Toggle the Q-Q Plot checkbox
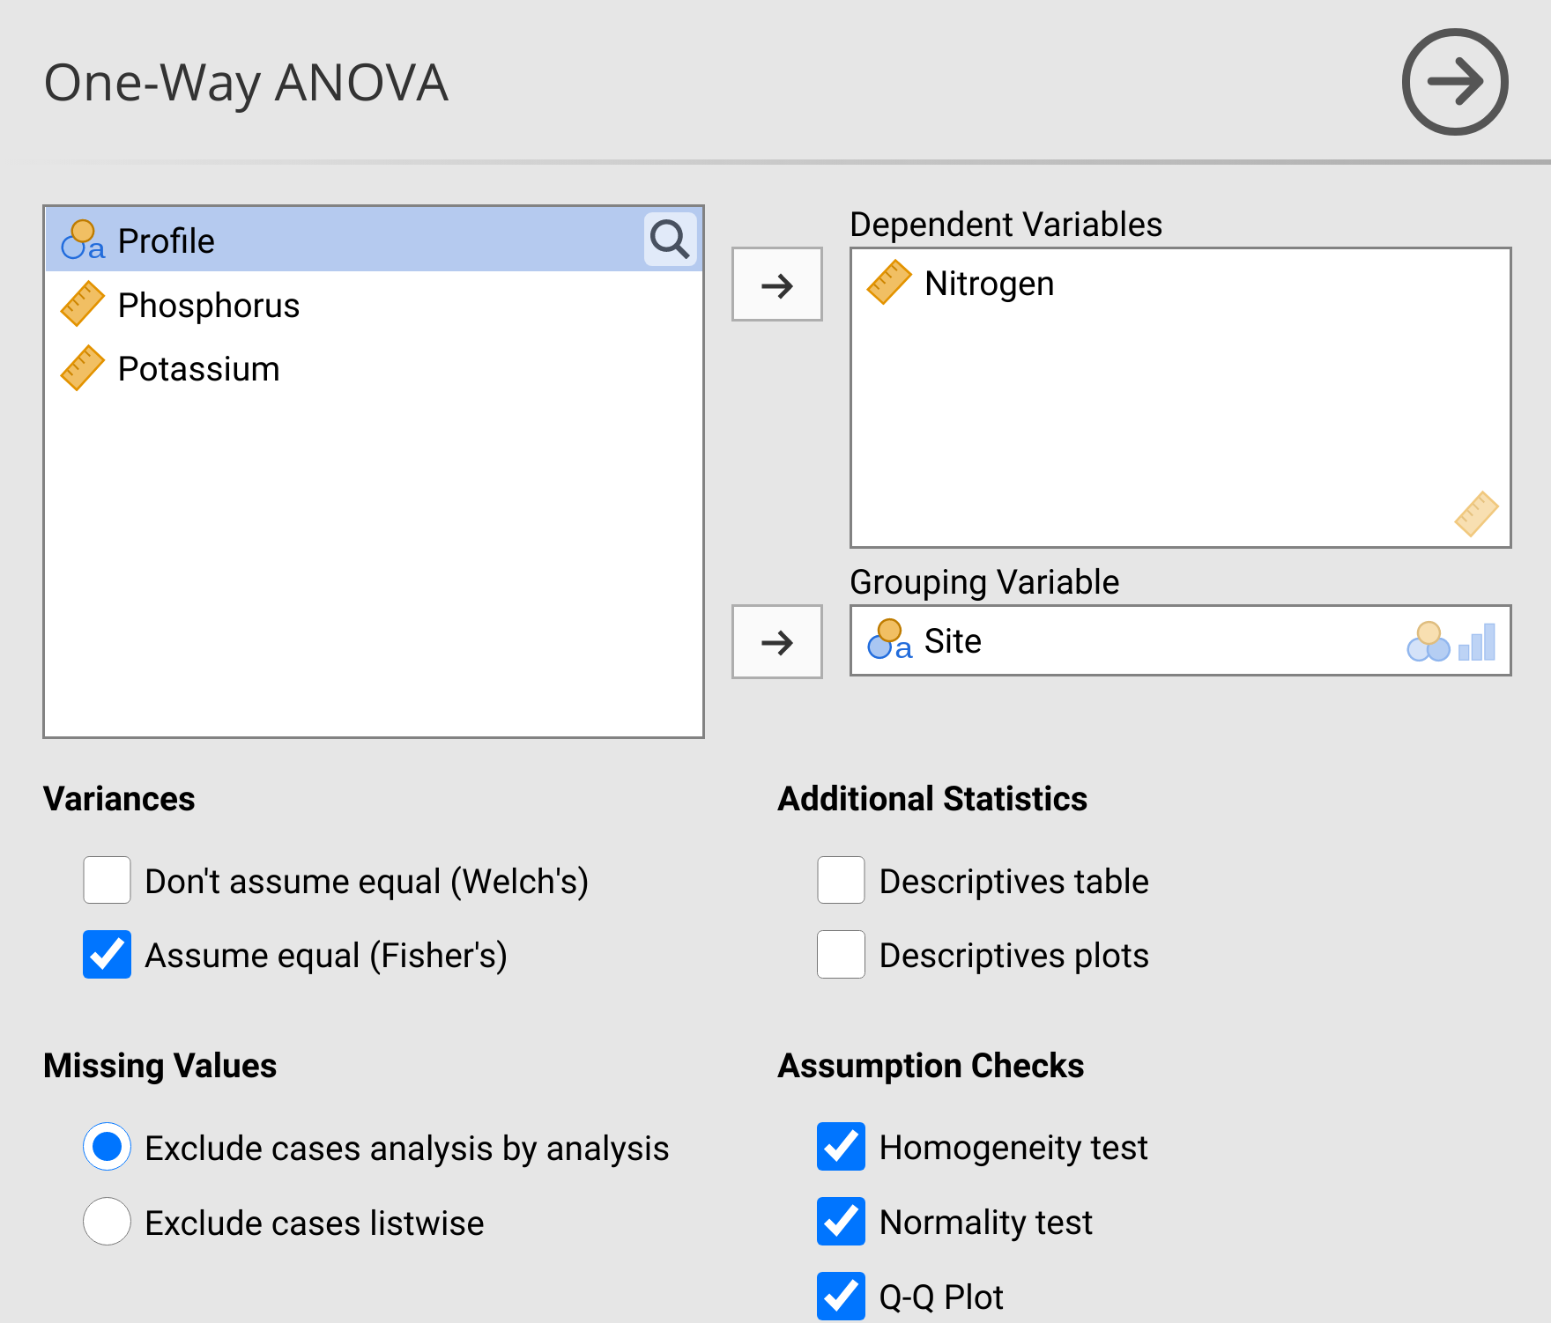The width and height of the screenshot is (1551, 1323). click(x=841, y=1296)
